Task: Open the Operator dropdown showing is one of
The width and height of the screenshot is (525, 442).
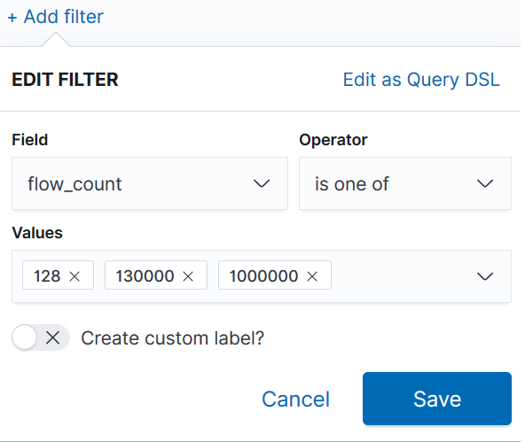Action: tap(405, 183)
